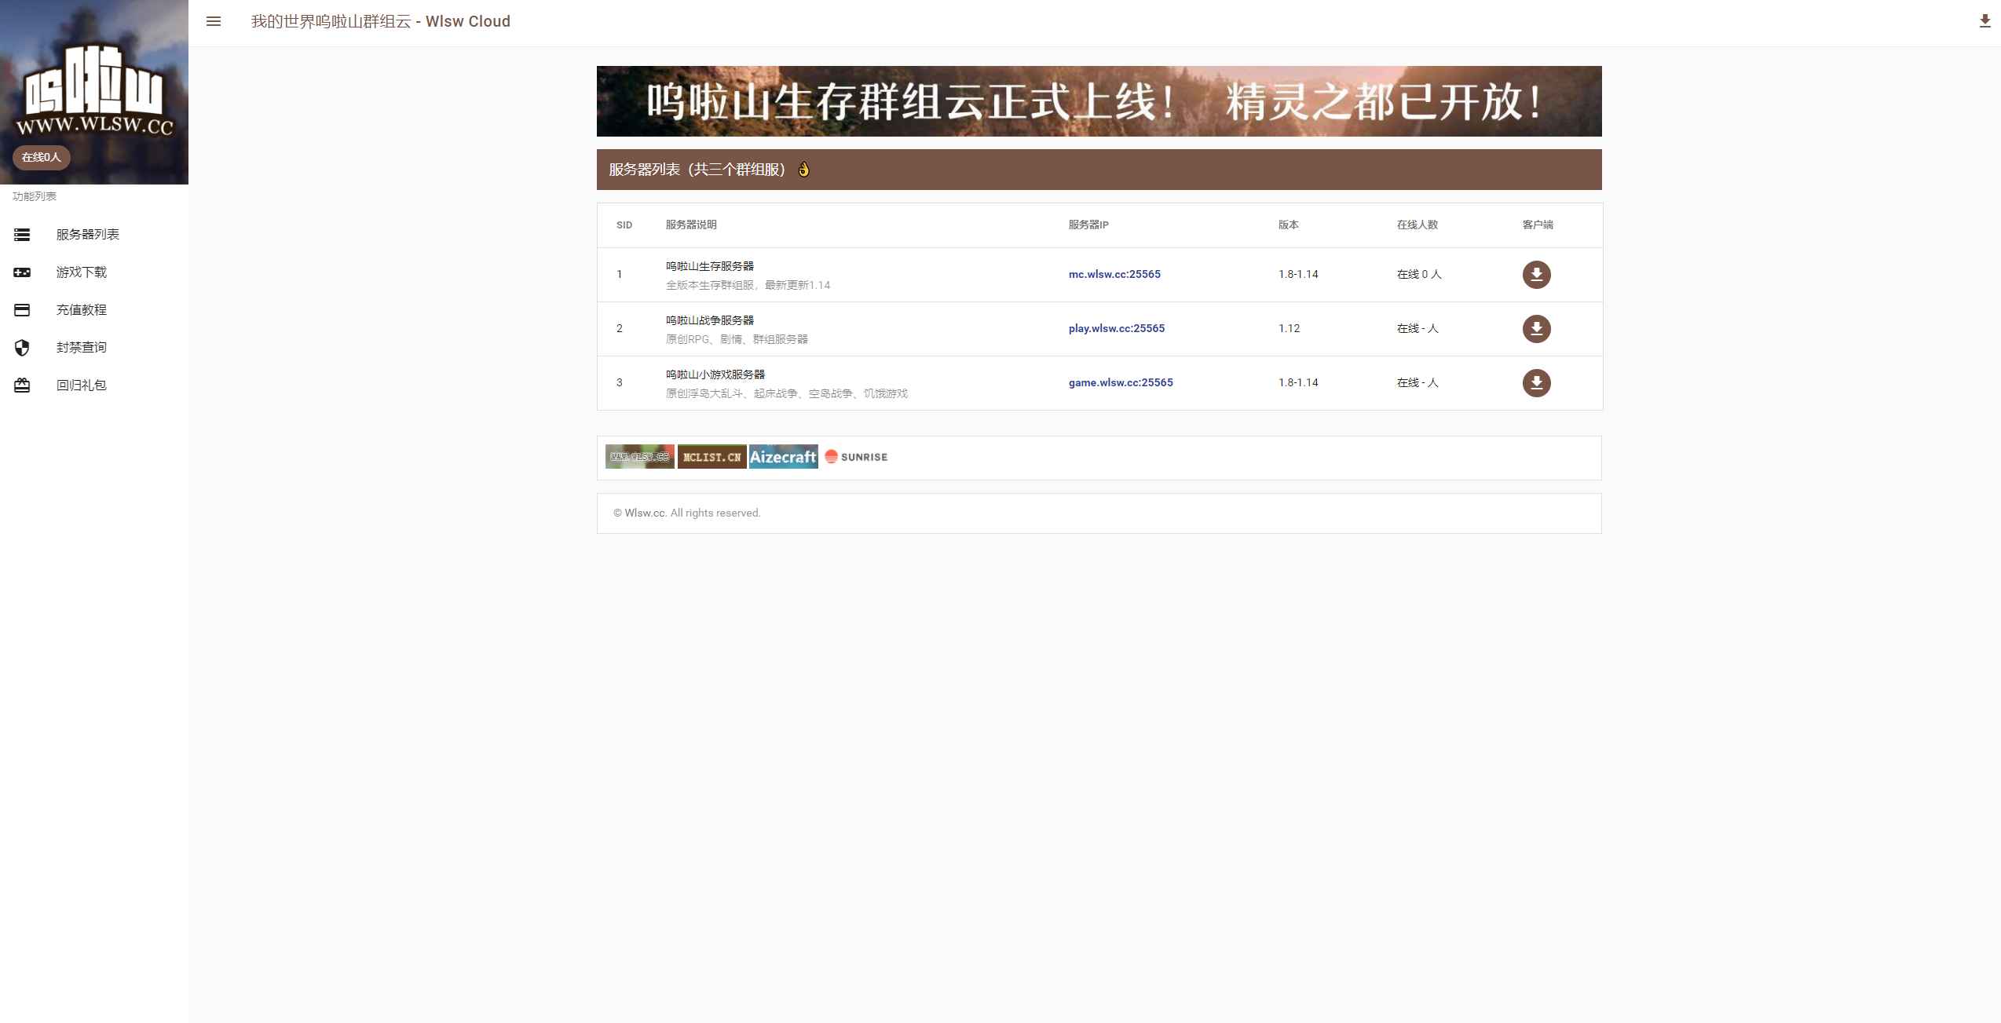Click the server list icon in sidebar
This screenshot has height=1023, width=2001.
[22, 235]
